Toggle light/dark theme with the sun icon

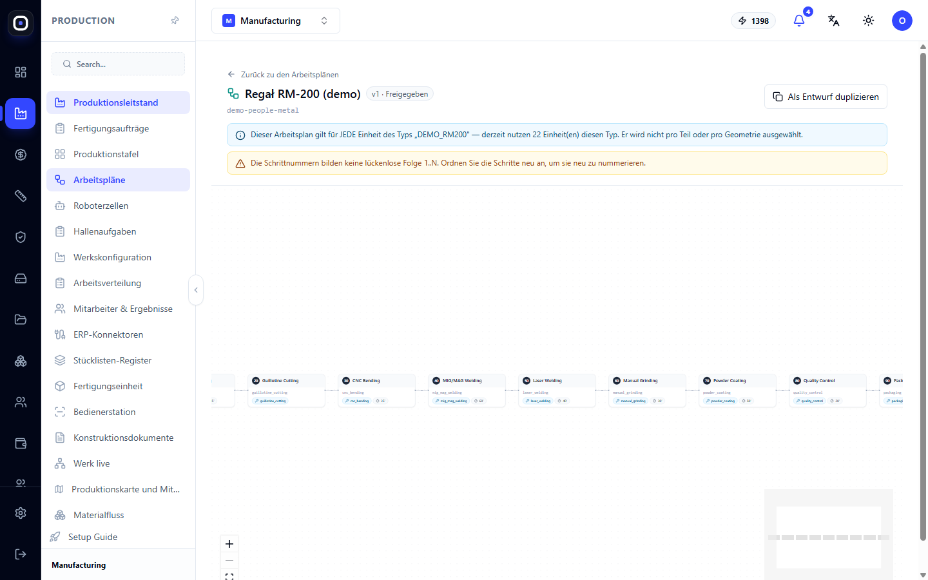(x=869, y=21)
